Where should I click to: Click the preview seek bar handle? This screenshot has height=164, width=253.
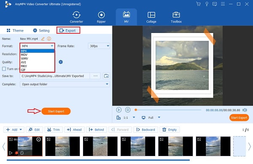tap(136, 110)
